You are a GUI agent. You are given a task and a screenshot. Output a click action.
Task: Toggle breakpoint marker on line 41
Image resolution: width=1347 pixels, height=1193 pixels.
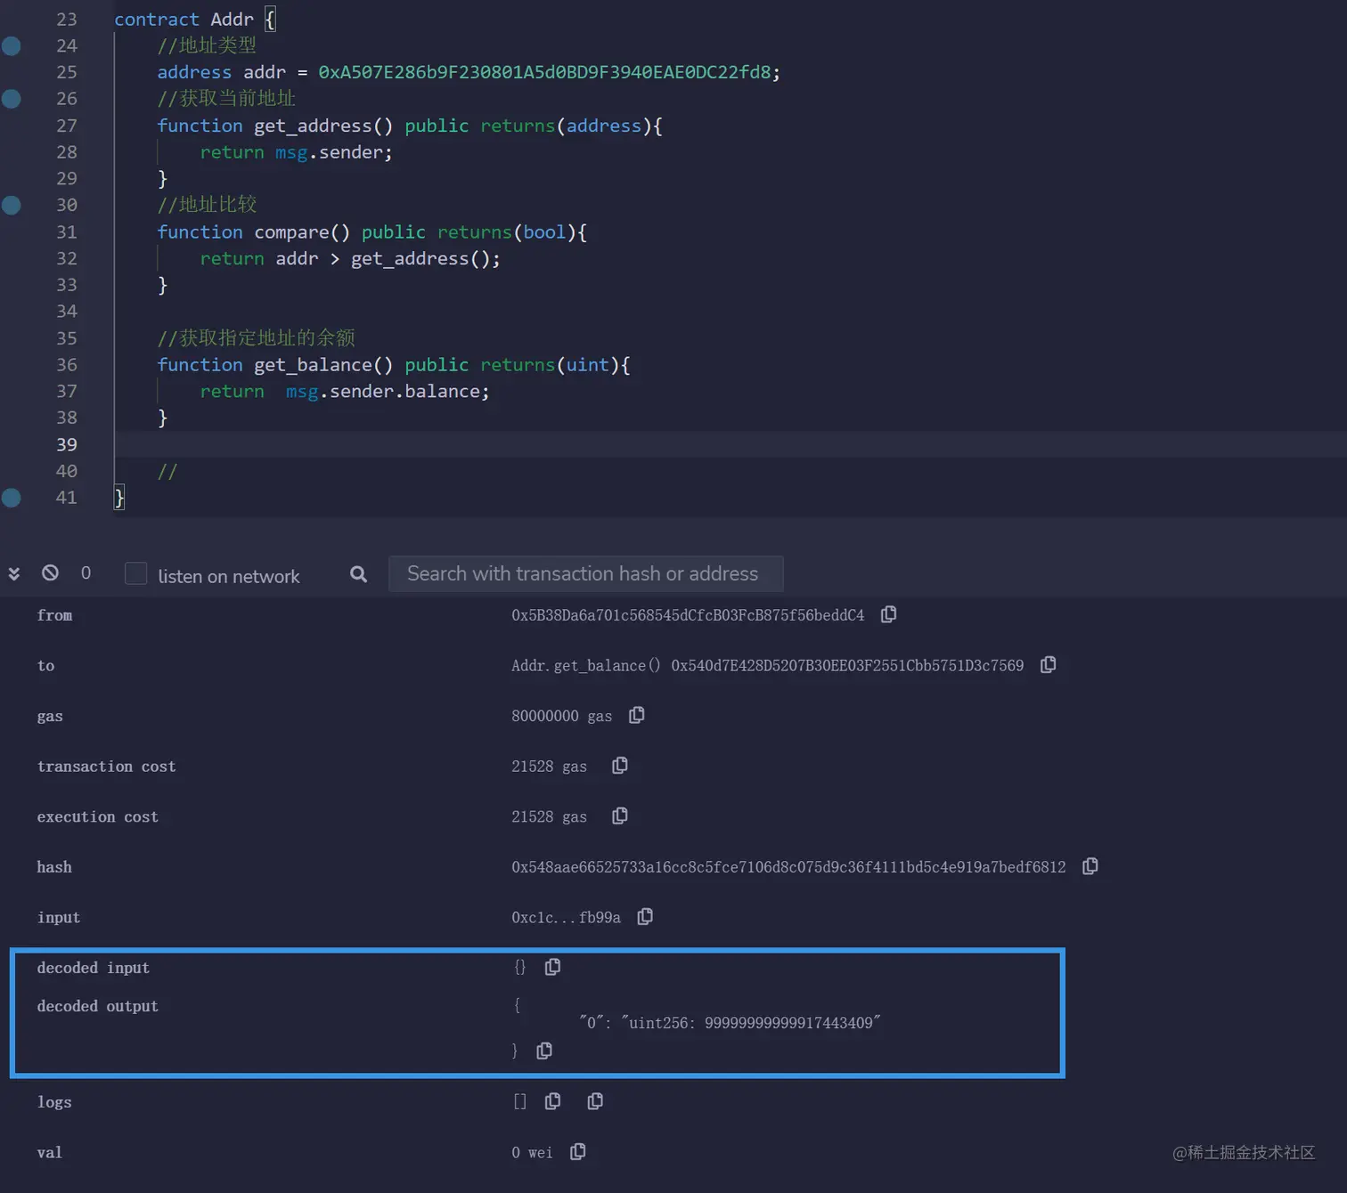[12, 498]
